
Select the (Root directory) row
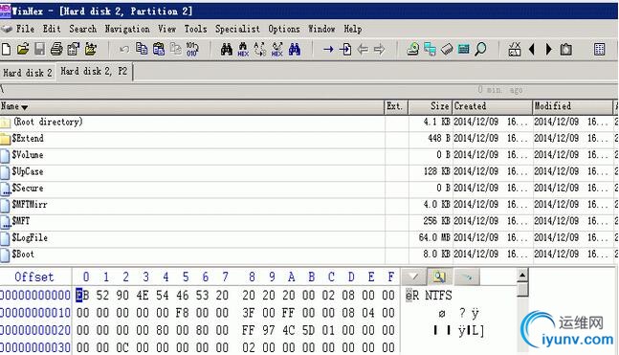tap(308, 122)
